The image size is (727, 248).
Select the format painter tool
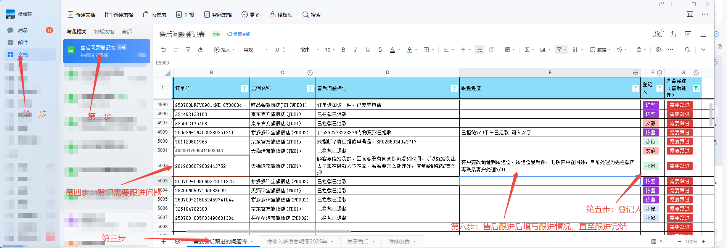tap(188, 50)
